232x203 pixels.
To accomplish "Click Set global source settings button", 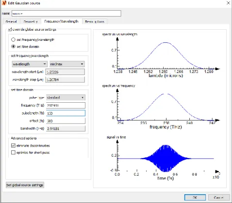I will click(25, 185).
